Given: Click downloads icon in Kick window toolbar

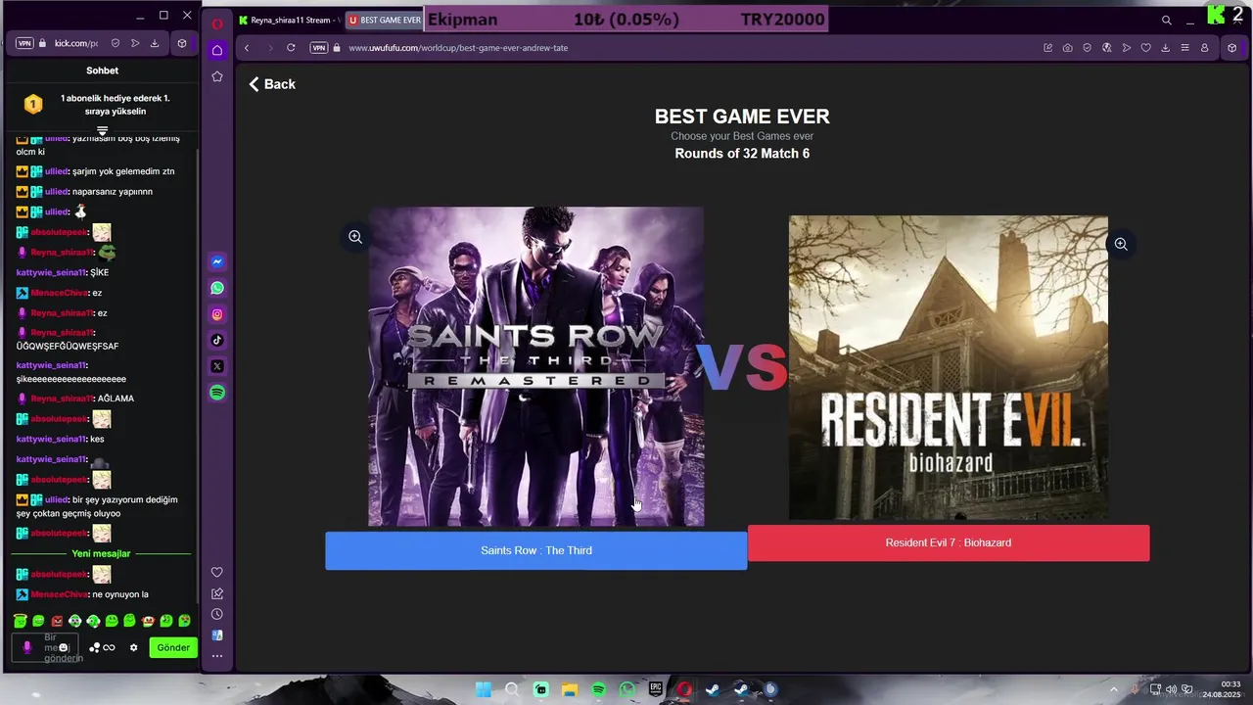Looking at the screenshot, I should pos(155,43).
